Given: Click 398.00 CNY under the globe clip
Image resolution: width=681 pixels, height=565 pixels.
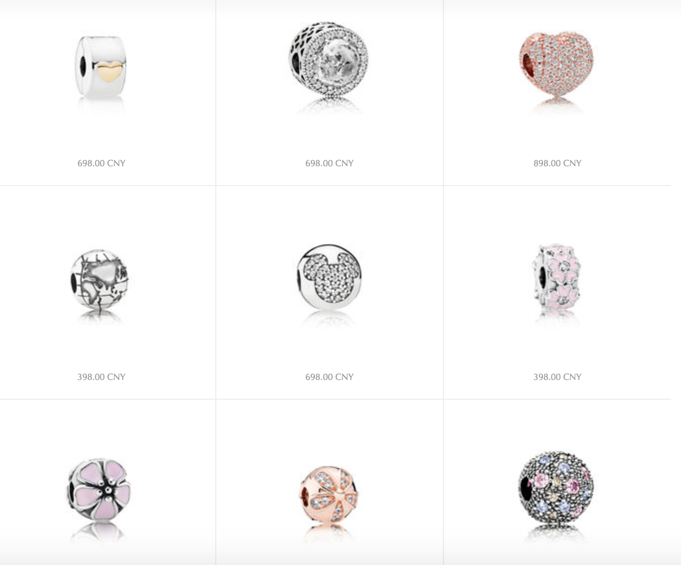Looking at the screenshot, I should (101, 377).
